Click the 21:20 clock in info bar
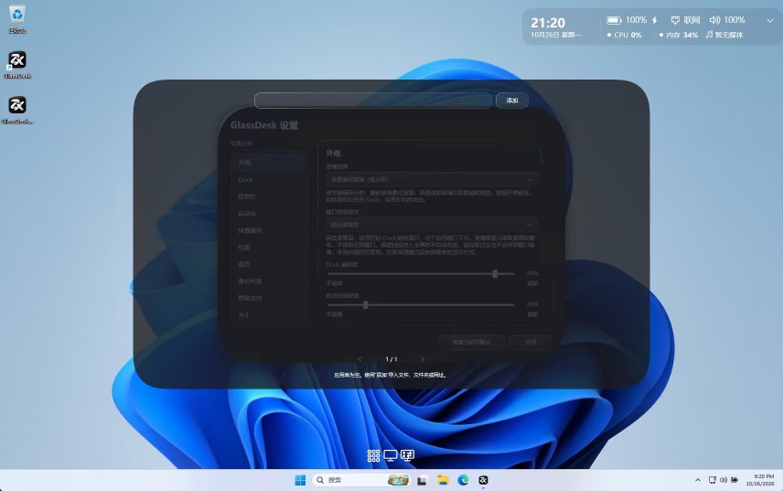 coord(548,23)
